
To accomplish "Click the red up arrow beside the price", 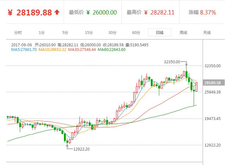I will coord(57,12).
